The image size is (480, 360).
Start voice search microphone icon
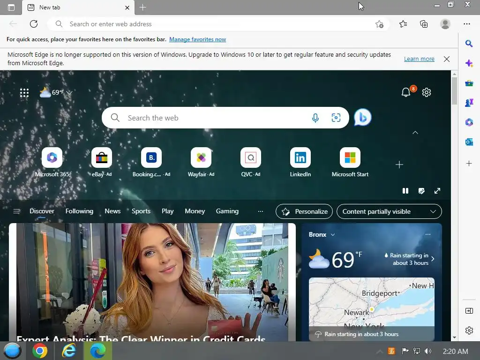click(315, 118)
